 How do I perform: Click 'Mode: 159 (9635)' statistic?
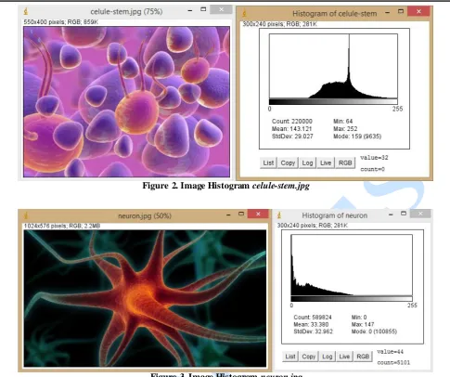[x=357, y=136]
